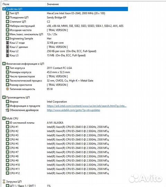Click the icon beside Фирма
The height and width of the screenshot is (187, 166).
(x=8, y=101)
